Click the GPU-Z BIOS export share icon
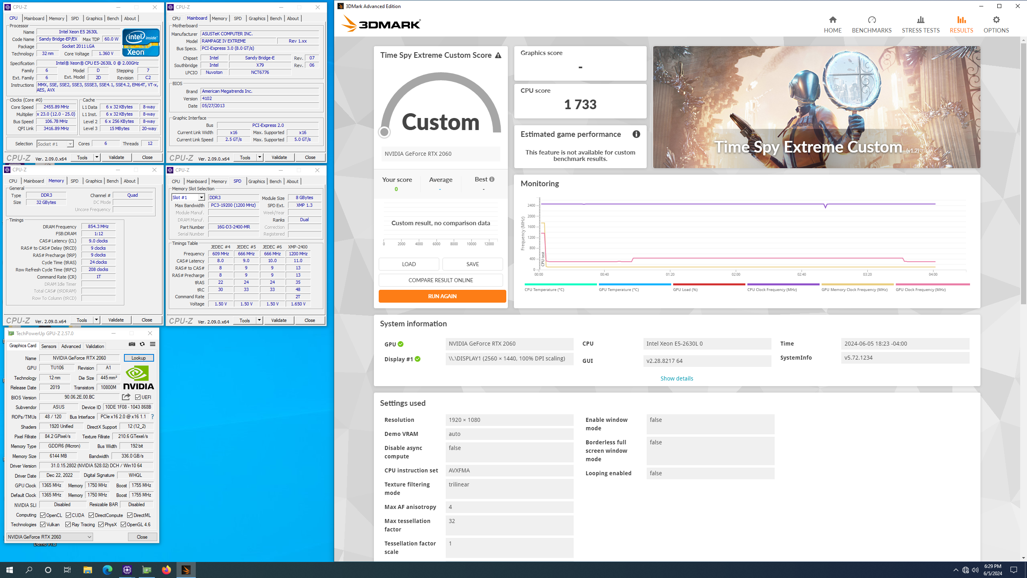The image size is (1027, 578). 126,397
